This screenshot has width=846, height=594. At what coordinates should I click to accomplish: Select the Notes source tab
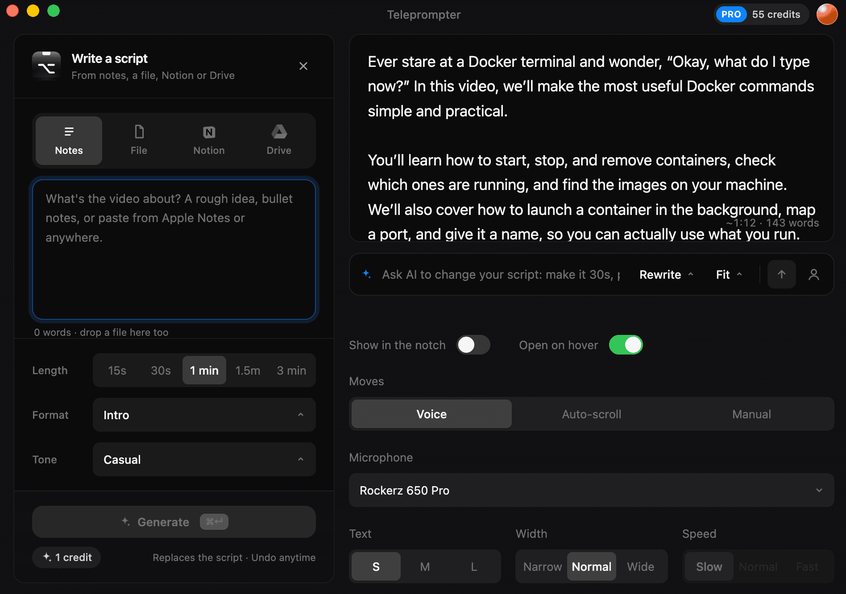69,140
